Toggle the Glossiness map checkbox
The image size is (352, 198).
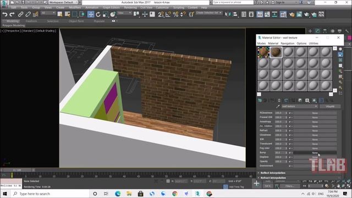click(x=290, y=135)
